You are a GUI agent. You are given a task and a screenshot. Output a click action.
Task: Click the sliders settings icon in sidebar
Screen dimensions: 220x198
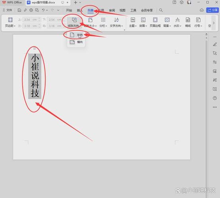(215, 62)
